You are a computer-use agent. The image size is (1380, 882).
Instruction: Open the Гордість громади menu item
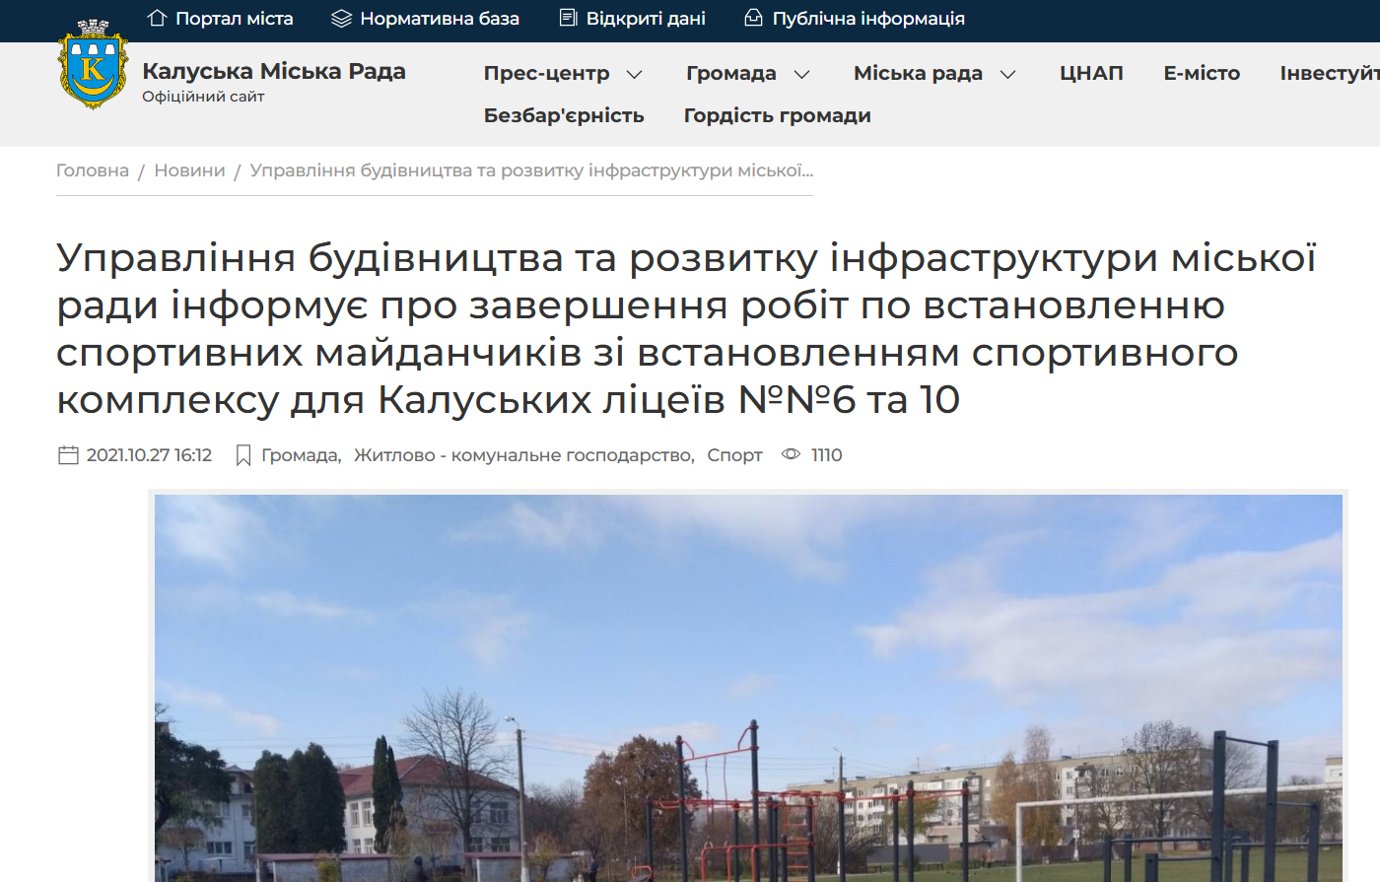[x=778, y=115]
